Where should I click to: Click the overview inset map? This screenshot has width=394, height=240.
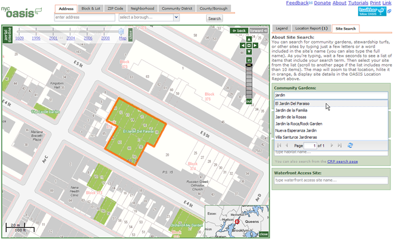237,221
